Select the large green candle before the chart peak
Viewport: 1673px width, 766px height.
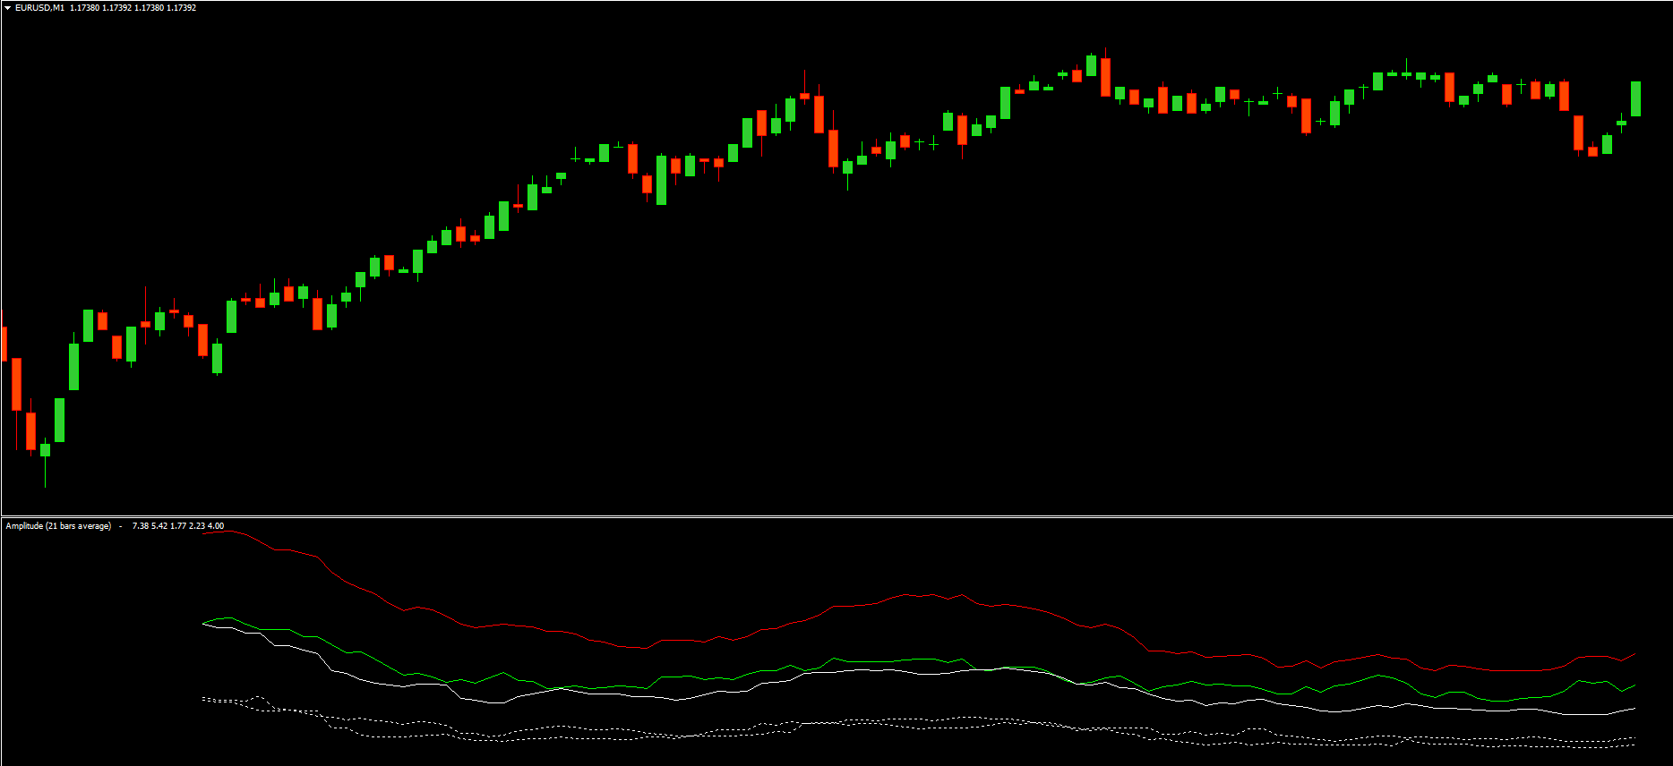(1005, 103)
